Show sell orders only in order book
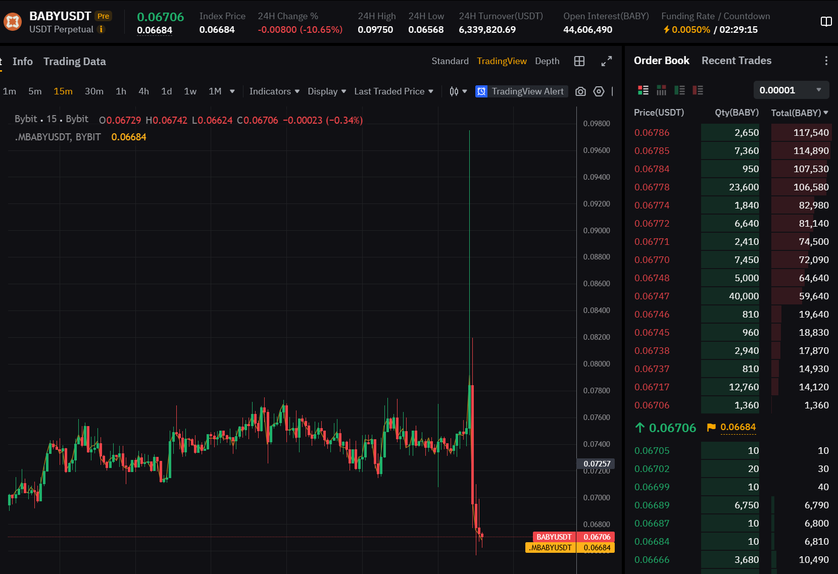 [x=698, y=90]
